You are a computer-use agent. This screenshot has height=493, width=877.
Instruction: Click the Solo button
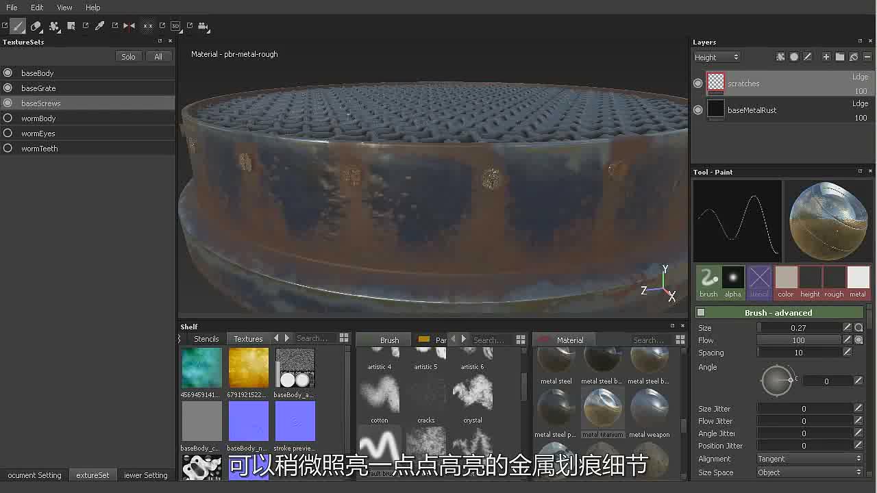tap(128, 57)
